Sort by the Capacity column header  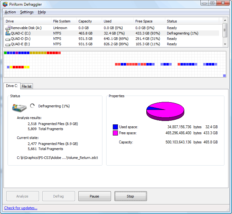[89, 21]
